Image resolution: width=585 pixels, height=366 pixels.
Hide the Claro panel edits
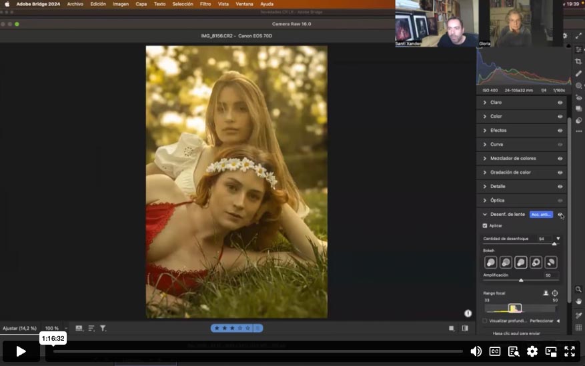[560, 103]
